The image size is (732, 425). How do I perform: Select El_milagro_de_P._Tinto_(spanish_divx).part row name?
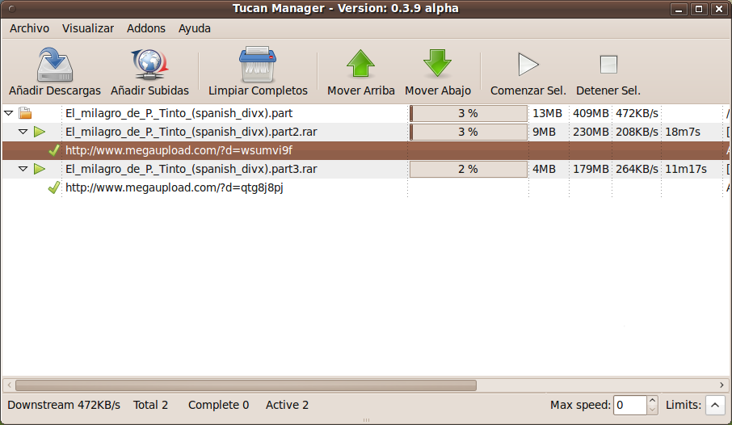point(179,113)
